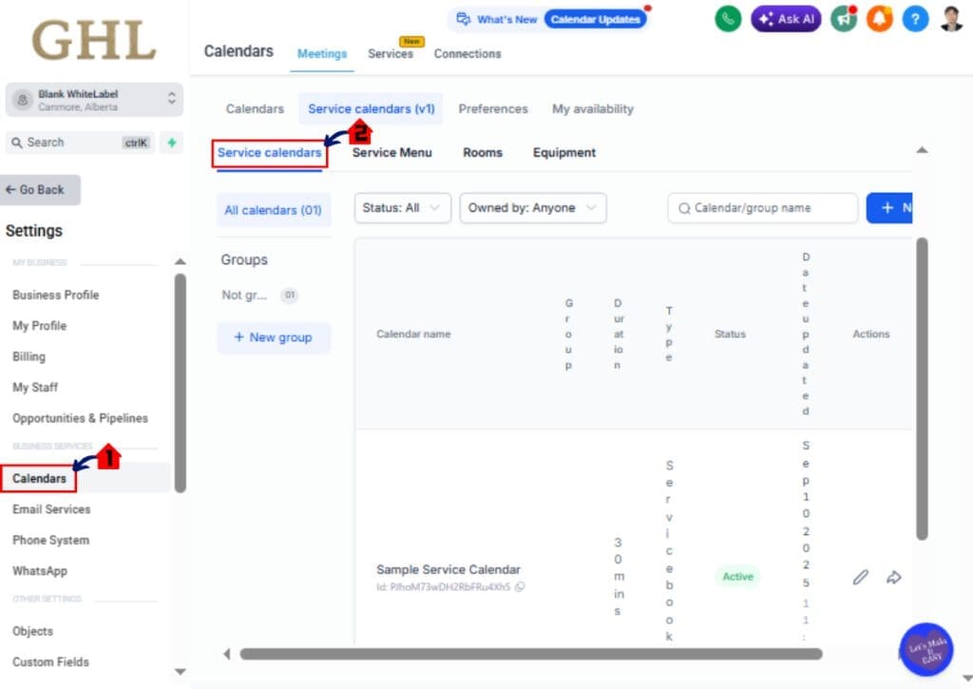
Task: Switch to the Service Menu tab
Action: [393, 152]
